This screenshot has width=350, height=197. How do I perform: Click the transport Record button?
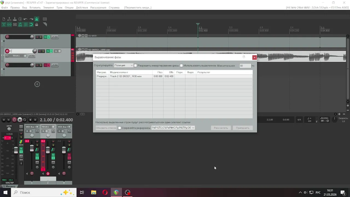(x=14, y=120)
